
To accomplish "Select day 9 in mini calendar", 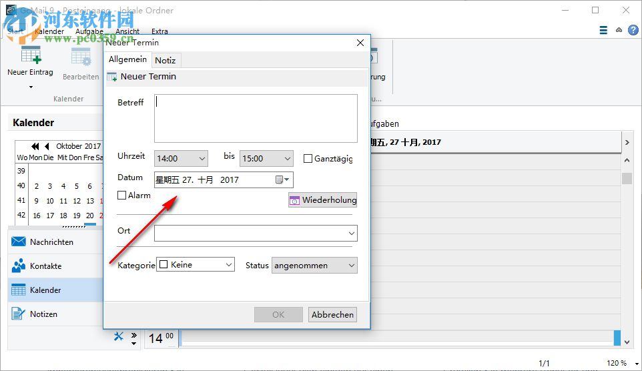I will (x=37, y=201).
